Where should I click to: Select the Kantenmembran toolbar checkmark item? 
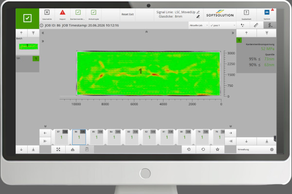78,15
